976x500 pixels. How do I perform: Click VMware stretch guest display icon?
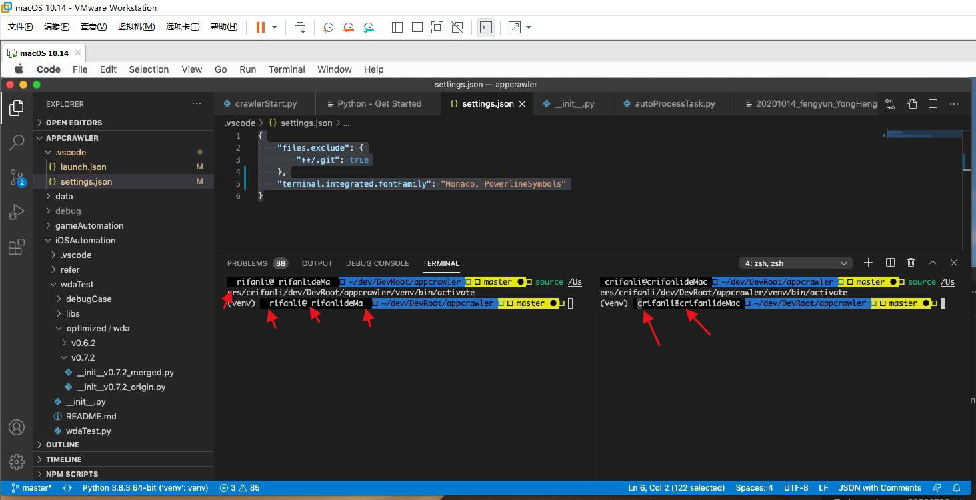click(x=515, y=27)
